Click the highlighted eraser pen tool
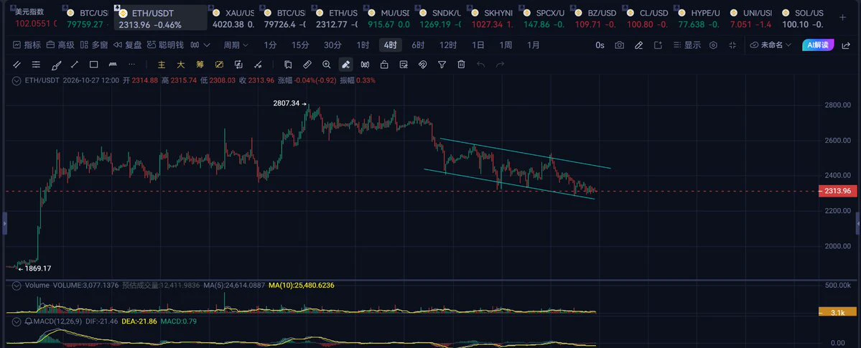 [346, 65]
